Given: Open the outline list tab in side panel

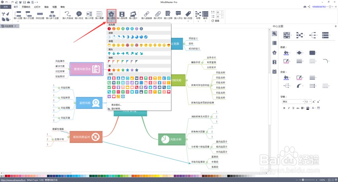Looking at the screenshot, I should click(274, 43).
